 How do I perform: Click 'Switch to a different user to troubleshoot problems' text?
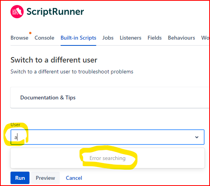pyautogui.click(x=72, y=72)
